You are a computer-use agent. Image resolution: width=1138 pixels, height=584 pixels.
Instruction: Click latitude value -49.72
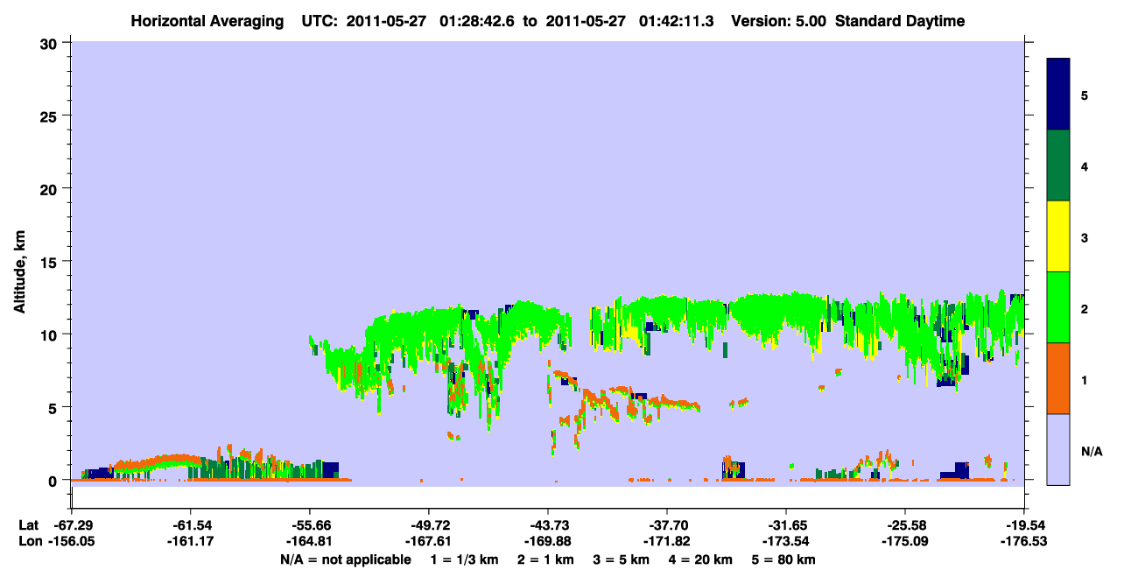point(429,525)
